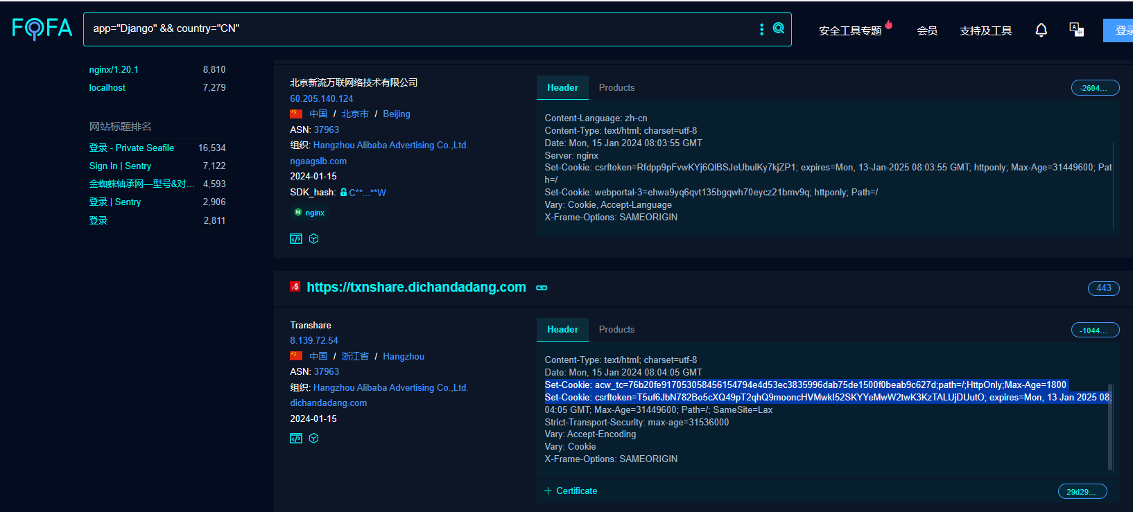Open Products tab of Beijing result
The image size is (1133, 512).
coord(616,88)
